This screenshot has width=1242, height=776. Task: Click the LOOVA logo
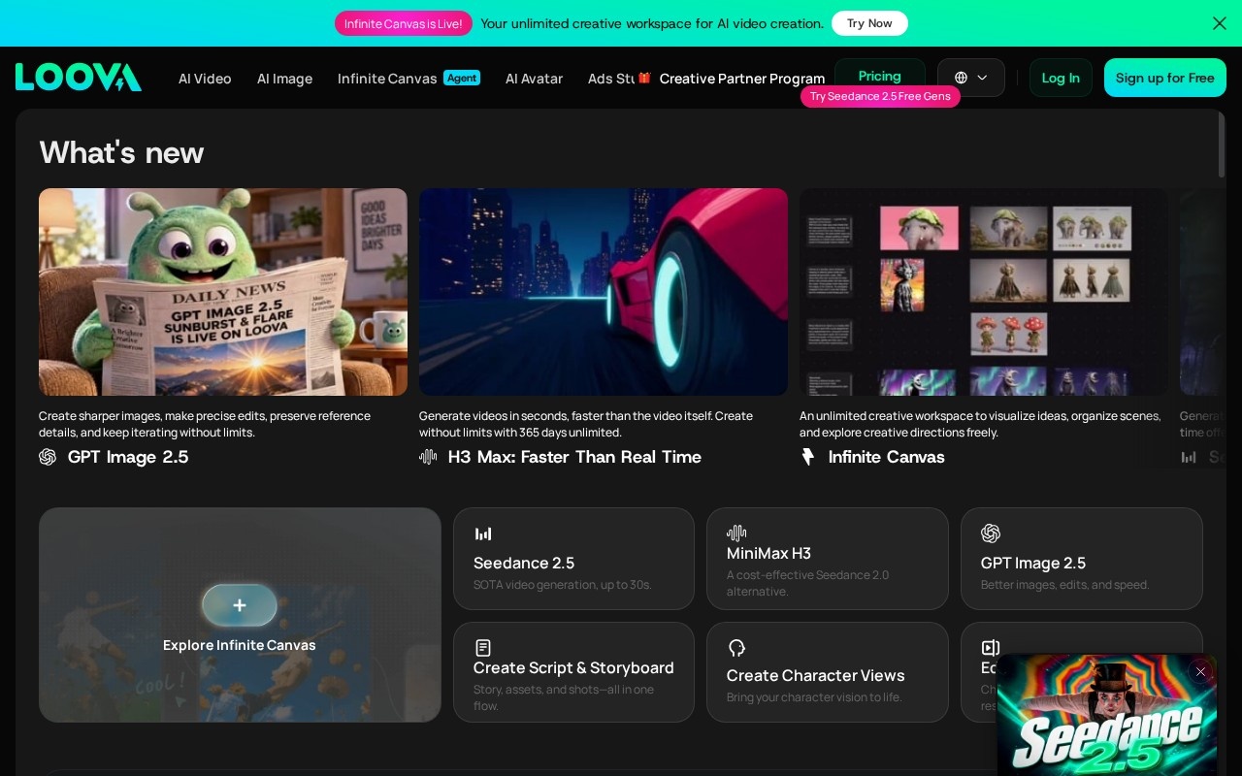(x=79, y=78)
